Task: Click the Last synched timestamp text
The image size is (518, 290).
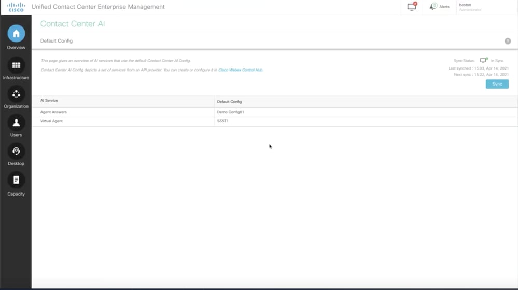Action: pos(479,68)
